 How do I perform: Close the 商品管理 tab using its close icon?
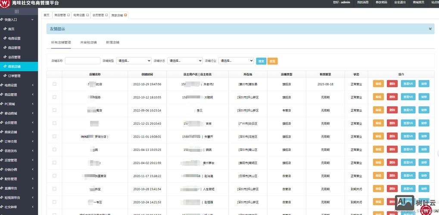pos(68,15)
